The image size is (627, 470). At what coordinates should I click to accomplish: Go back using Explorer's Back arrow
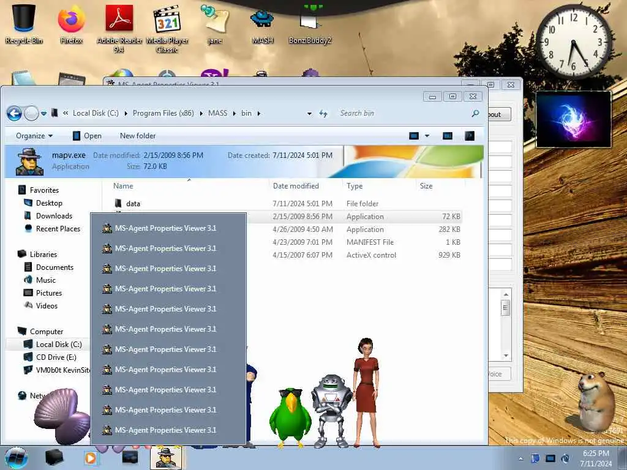15,113
